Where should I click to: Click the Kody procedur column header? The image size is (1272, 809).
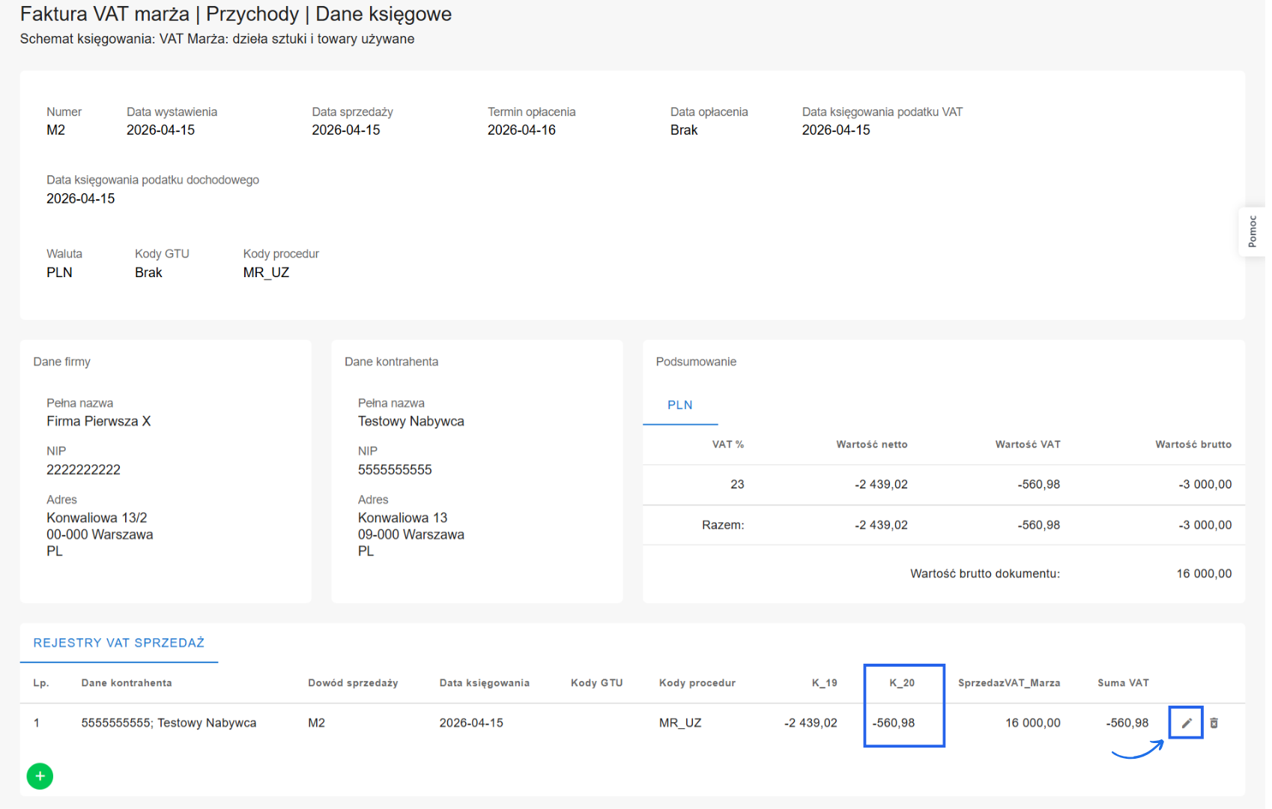point(697,683)
